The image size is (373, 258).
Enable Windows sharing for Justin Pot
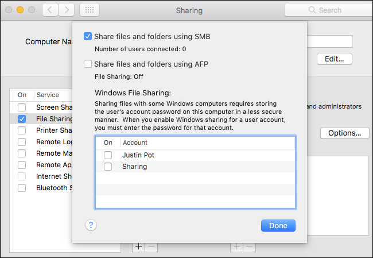pyautogui.click(x=108, y=155)
